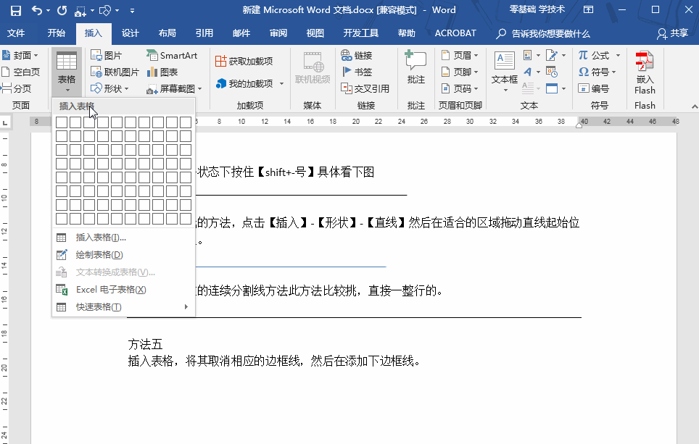Switch to the 引用 References tab

[204, 33]
